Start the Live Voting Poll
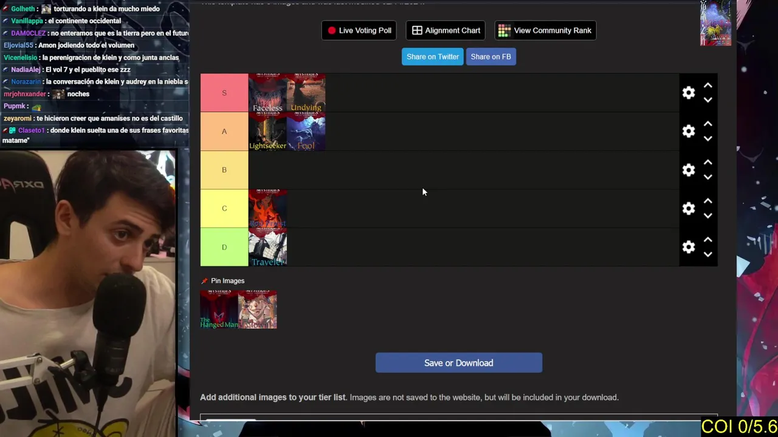The height and width of the screenshot is (437, 778). tap(359, 30)
